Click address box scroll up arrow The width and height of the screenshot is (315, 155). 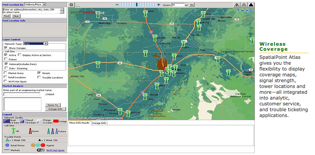coord(62,9)
